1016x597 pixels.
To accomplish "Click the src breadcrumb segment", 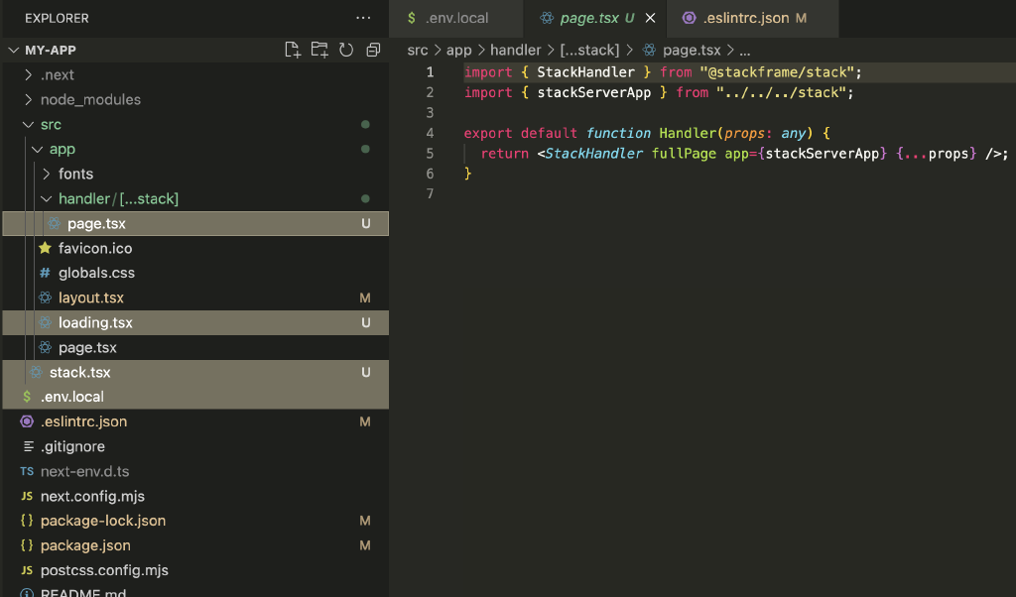I will [418, 50].
